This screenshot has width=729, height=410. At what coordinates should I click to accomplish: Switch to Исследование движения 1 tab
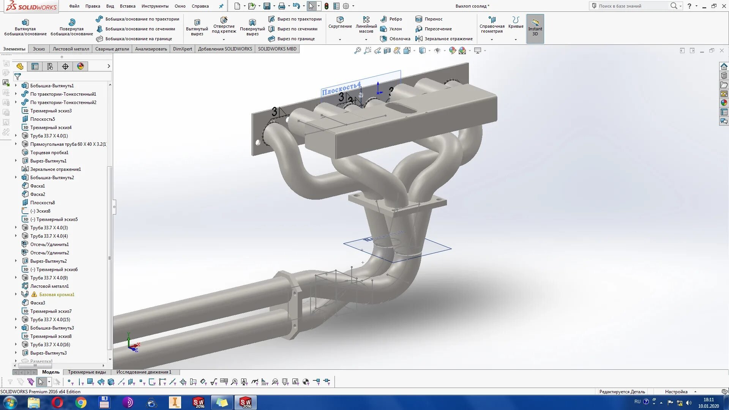click(144, 372)
